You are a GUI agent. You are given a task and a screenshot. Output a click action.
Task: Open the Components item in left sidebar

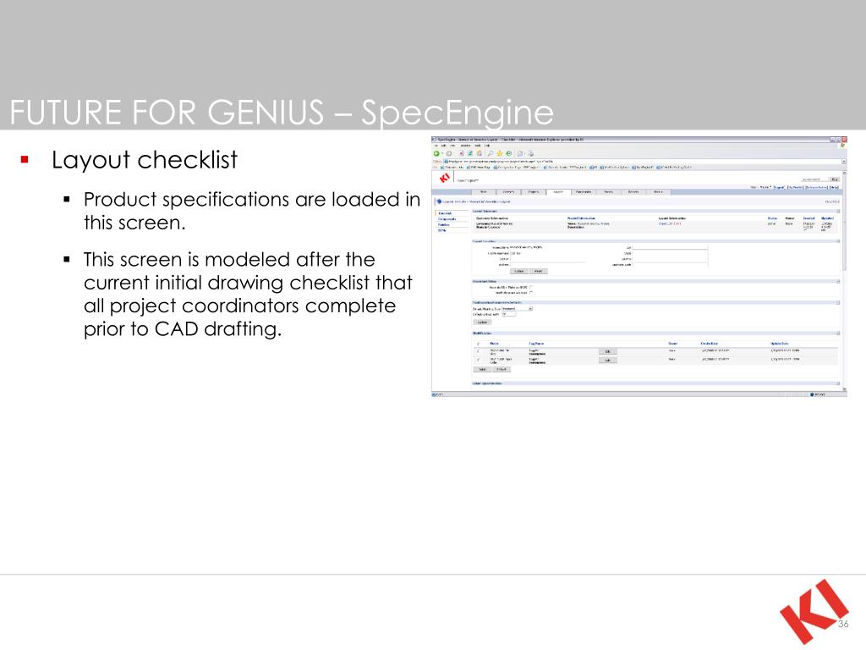pos(447,219)
